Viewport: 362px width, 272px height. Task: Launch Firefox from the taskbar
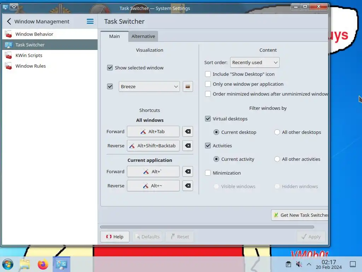[43, 264]
